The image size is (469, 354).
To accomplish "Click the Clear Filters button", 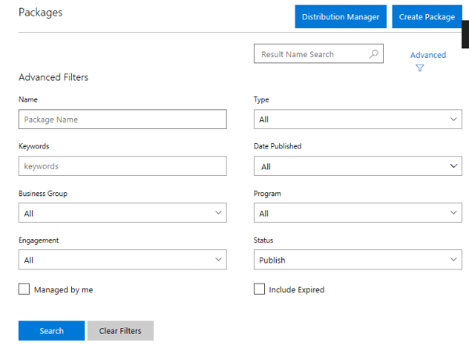I will pyautogui.click(x=120, y=331).
